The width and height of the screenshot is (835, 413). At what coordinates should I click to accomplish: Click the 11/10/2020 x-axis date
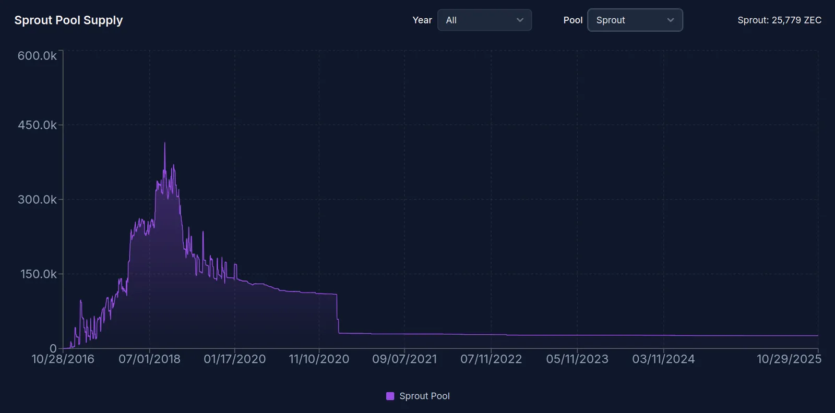319,359
